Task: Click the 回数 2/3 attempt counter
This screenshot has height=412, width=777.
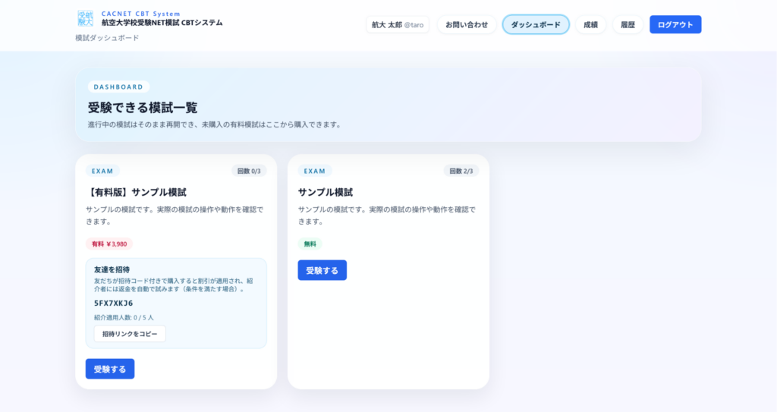Action: tap(461, 171)
